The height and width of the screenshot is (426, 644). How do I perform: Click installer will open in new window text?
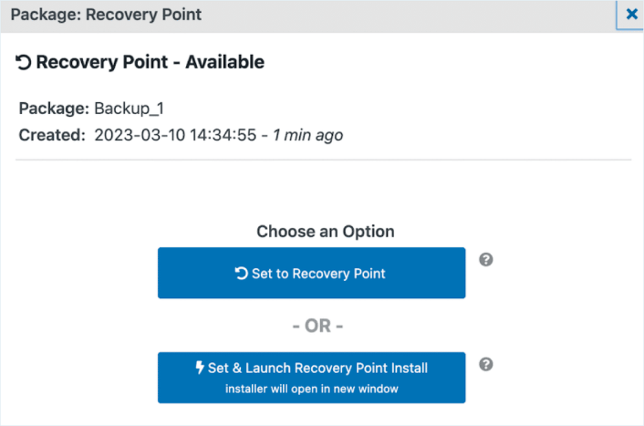(x=312, y=389)
